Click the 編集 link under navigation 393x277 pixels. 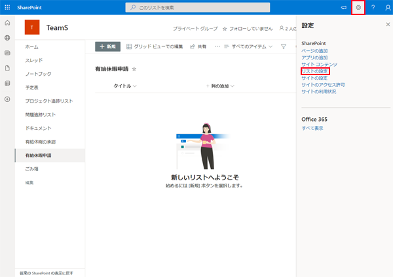(29, 182)
